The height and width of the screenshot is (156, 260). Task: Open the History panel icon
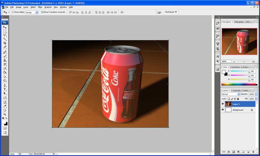click(218, 23)
